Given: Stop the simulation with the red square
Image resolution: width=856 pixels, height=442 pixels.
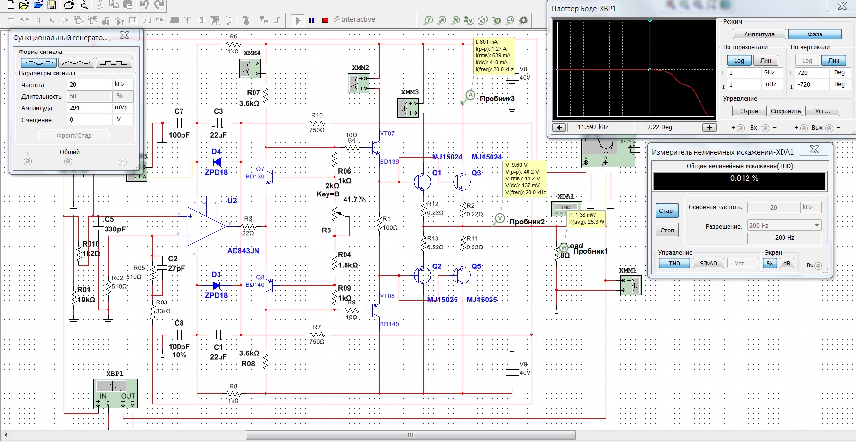Looking at the screenshot, I should [325, 20].
